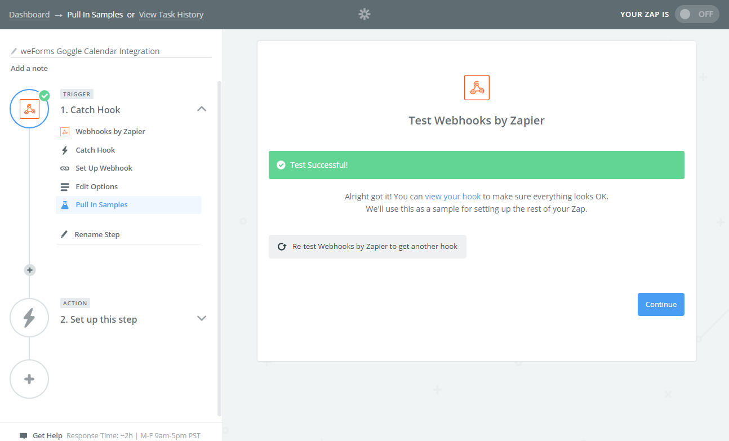The image size is (729, 441).
Task: Click the refresh icon on the Re-test button
Action: (282, 247)
